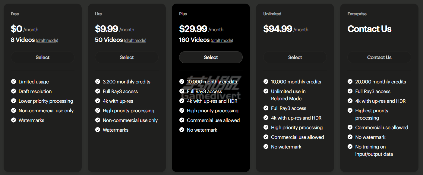Click checkmark beside Plus Commercial use allowed
Screen dimensions: 423x175
tap(182, 120)
